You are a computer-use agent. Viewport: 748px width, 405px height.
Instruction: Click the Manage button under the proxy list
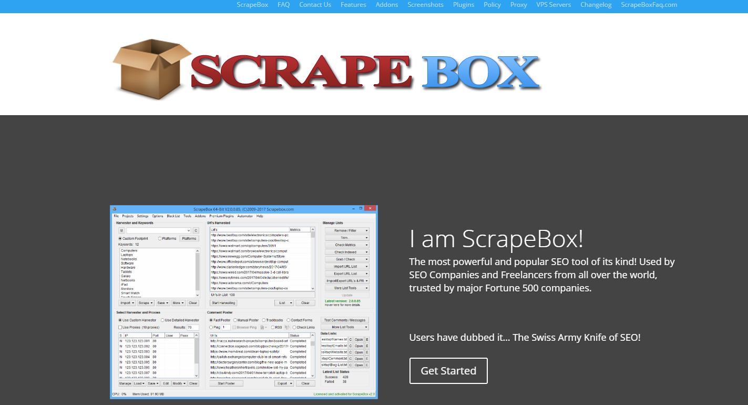pos(125,383)
